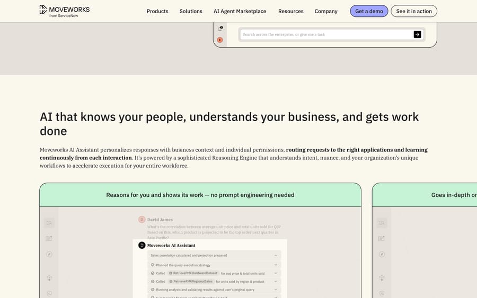Click RetrieveFMKRegionalSales tag

pyautogui.click(x=191, y=281)
